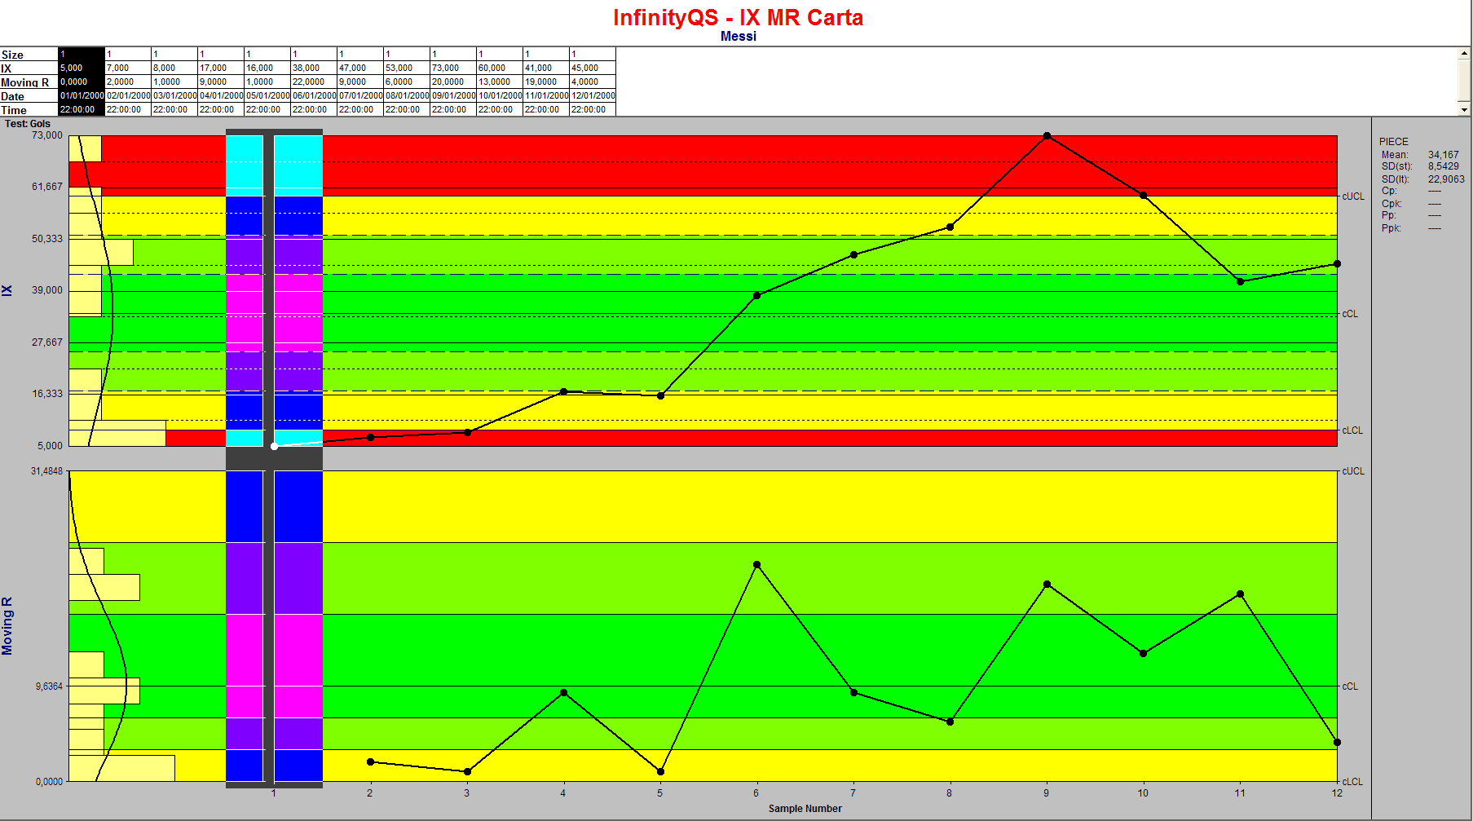Image resolution: width=1473 pixels, height=821 pixels.
Task: Select the date cell 04/01/2000
Action: [221, 95]
